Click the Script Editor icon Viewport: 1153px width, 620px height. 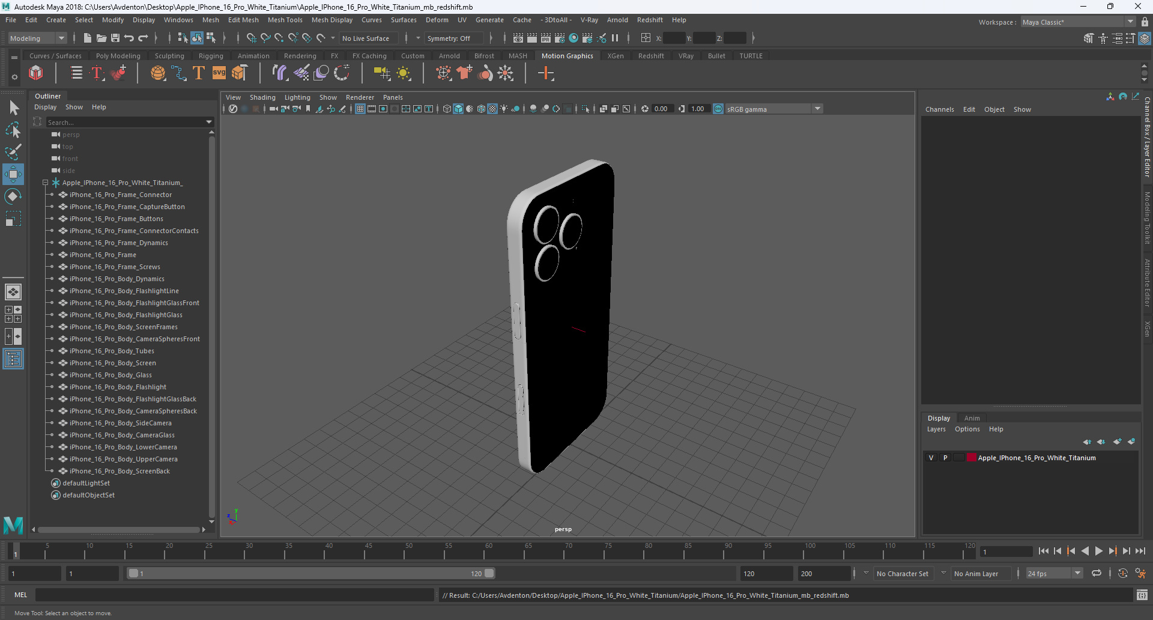1142,595
